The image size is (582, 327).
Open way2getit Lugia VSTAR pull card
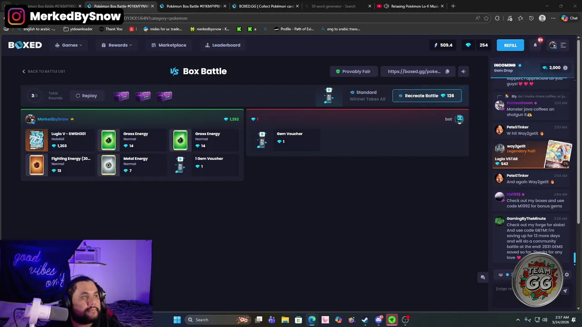point(532,154)
